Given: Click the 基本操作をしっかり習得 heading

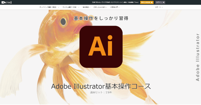Looking at the screenshot, I should tap(101, 18).
